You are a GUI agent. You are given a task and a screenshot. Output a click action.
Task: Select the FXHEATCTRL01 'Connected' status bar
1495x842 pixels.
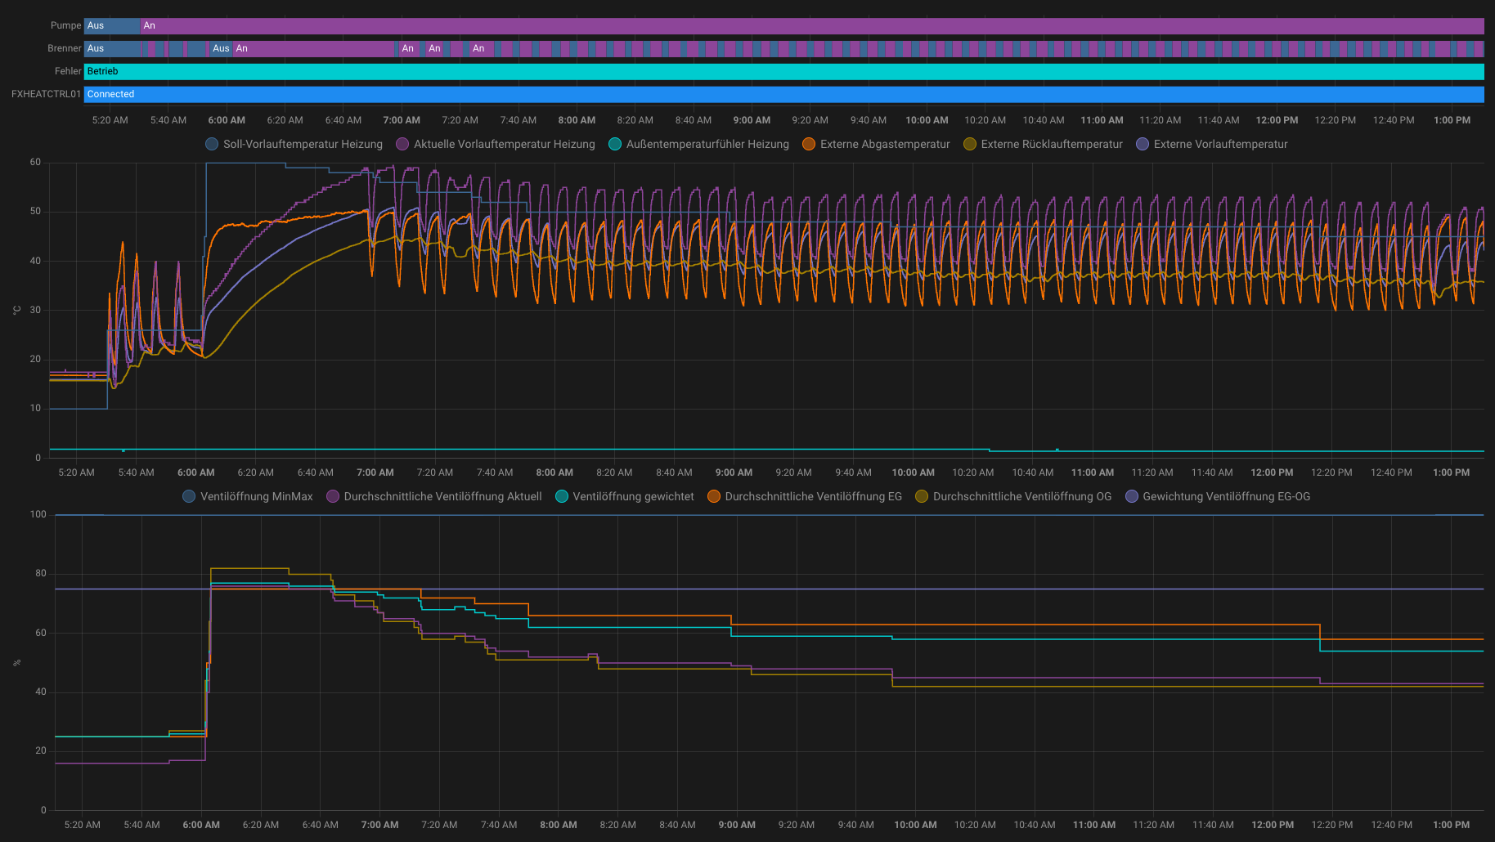click(x=783, y=94)
